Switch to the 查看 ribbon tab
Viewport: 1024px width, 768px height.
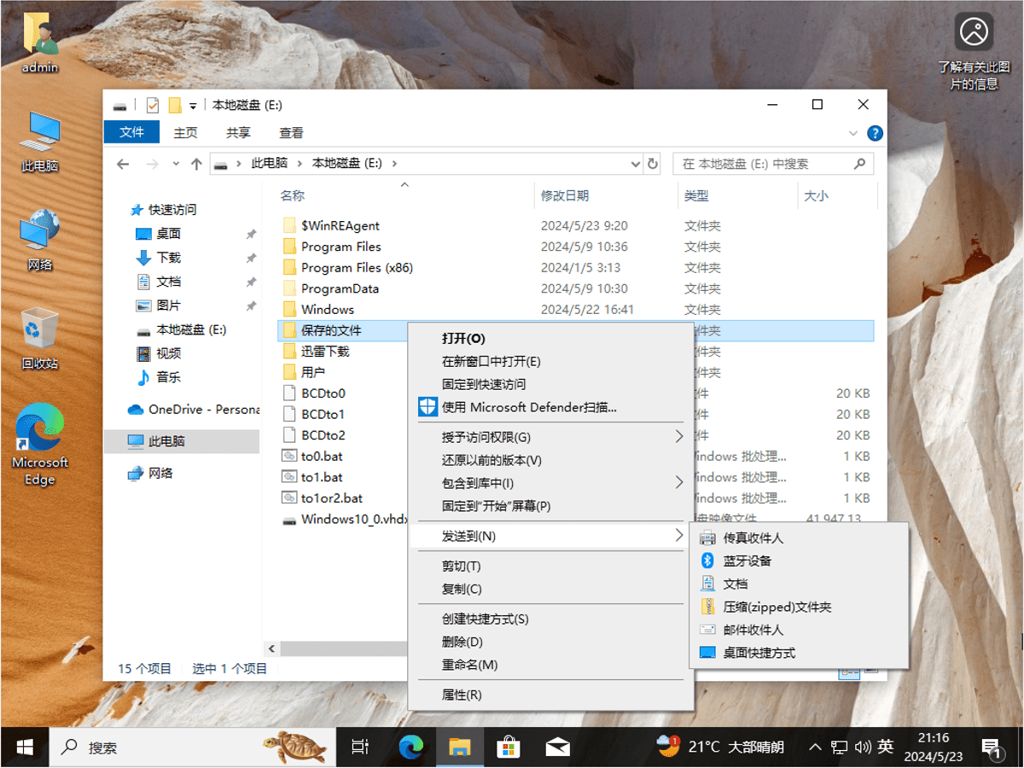(290, 132)
